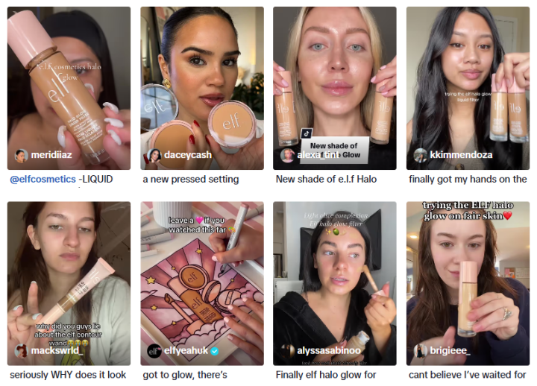Screen dimensions: 537x386
Task: Open the @elfcosmetics mention link
Action: 43,180
